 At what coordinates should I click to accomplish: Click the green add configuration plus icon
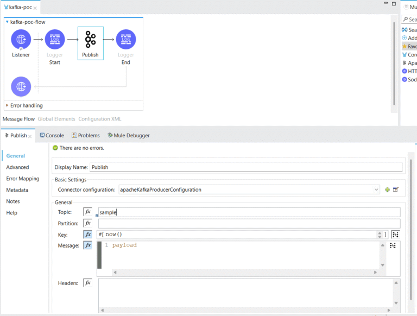[x=387, y=189]
